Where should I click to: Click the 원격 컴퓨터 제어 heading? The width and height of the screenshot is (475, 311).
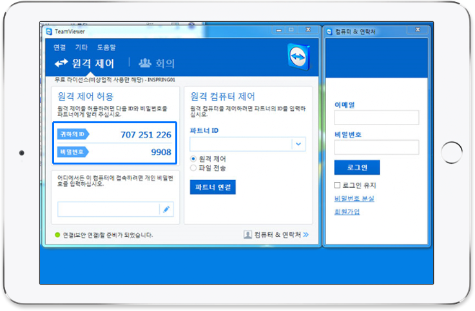222,97
